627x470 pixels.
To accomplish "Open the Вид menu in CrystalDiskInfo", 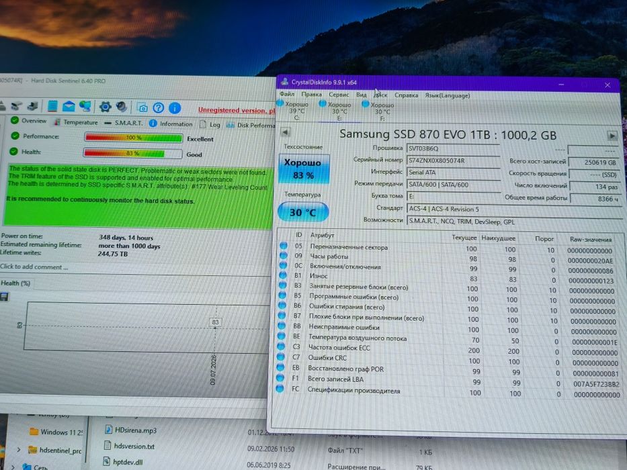I will coord(361,95).
